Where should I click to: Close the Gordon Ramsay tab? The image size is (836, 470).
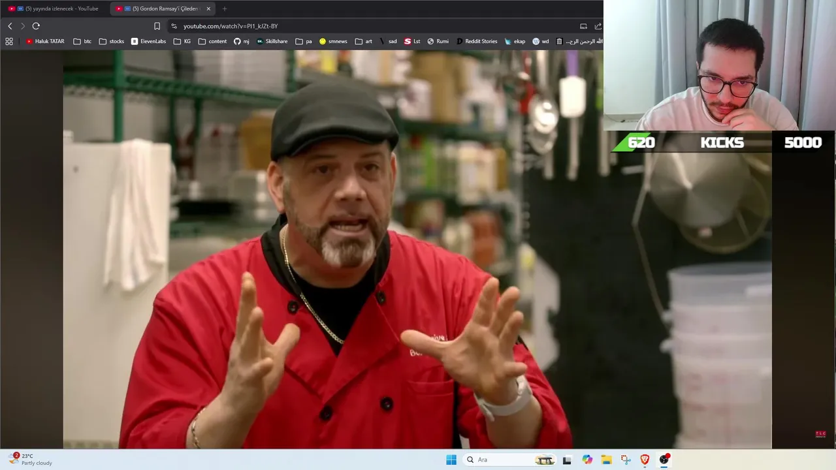click(208, 8)
